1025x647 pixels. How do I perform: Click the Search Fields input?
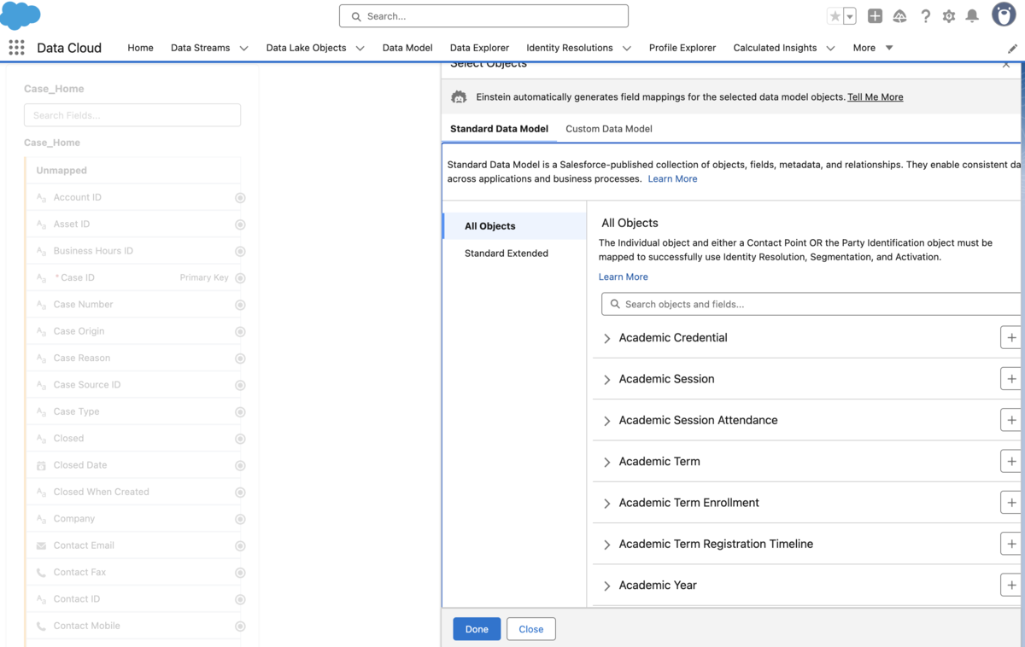tap(132, 115)
